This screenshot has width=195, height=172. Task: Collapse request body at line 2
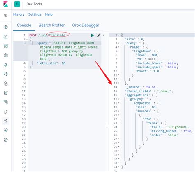[x=27, y=39]
